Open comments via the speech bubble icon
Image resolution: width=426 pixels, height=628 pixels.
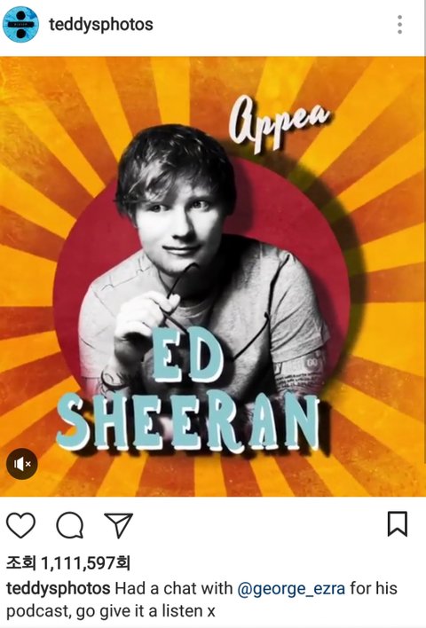tap(70, 525)
